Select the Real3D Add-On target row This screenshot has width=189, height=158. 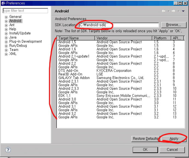click(x=120, y=74)
